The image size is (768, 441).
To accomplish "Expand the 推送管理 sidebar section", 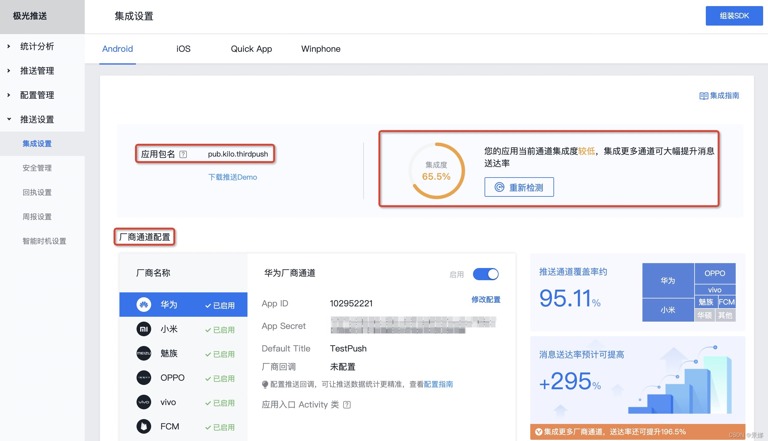I will (x=37, y=71).
